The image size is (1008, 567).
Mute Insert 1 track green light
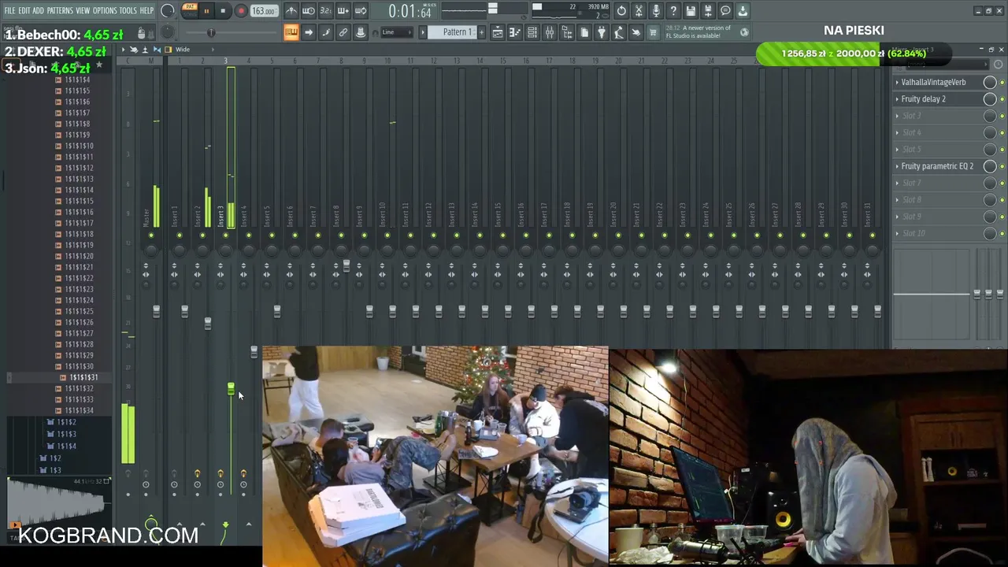coord(180,235)
